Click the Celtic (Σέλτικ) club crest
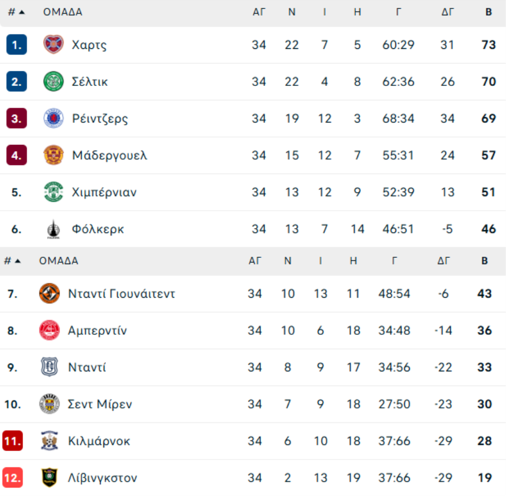 pyautogui.click(x=53, y=81)
